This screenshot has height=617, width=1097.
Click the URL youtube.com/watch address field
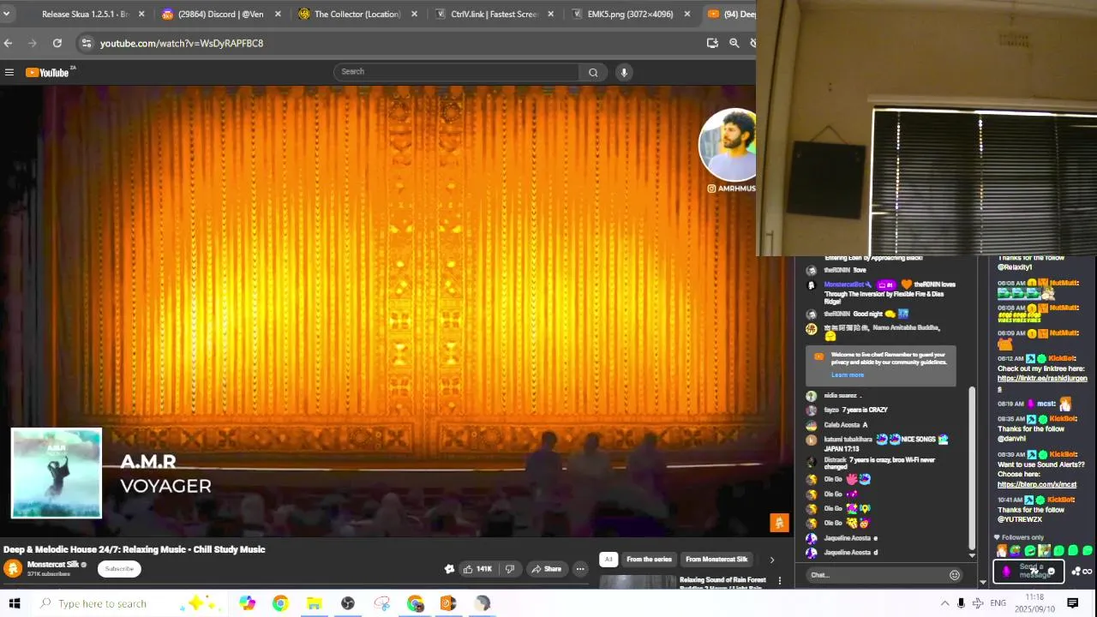point(182,43)
